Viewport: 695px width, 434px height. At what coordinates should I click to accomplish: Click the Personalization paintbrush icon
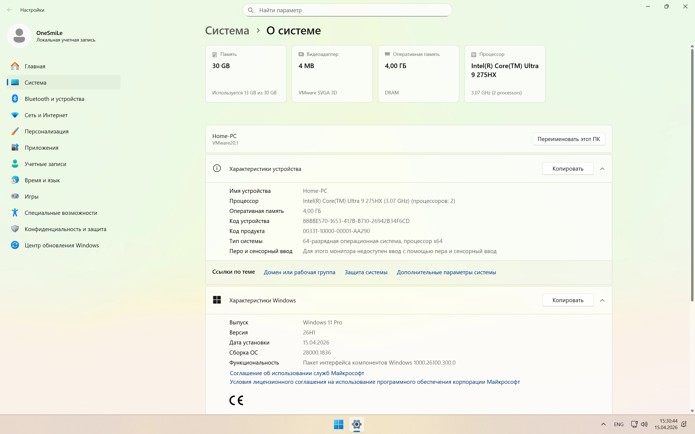15,132
